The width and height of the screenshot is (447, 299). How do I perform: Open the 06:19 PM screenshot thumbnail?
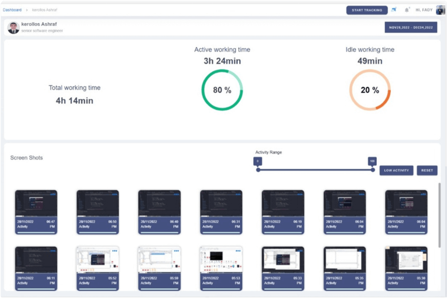[x=283, y=204]
